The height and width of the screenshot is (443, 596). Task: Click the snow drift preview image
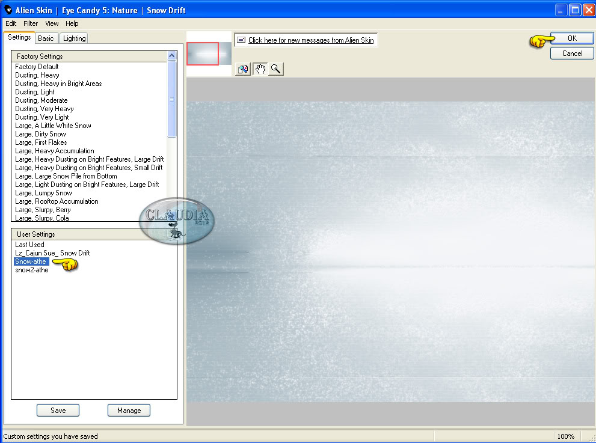coord(391,251)
